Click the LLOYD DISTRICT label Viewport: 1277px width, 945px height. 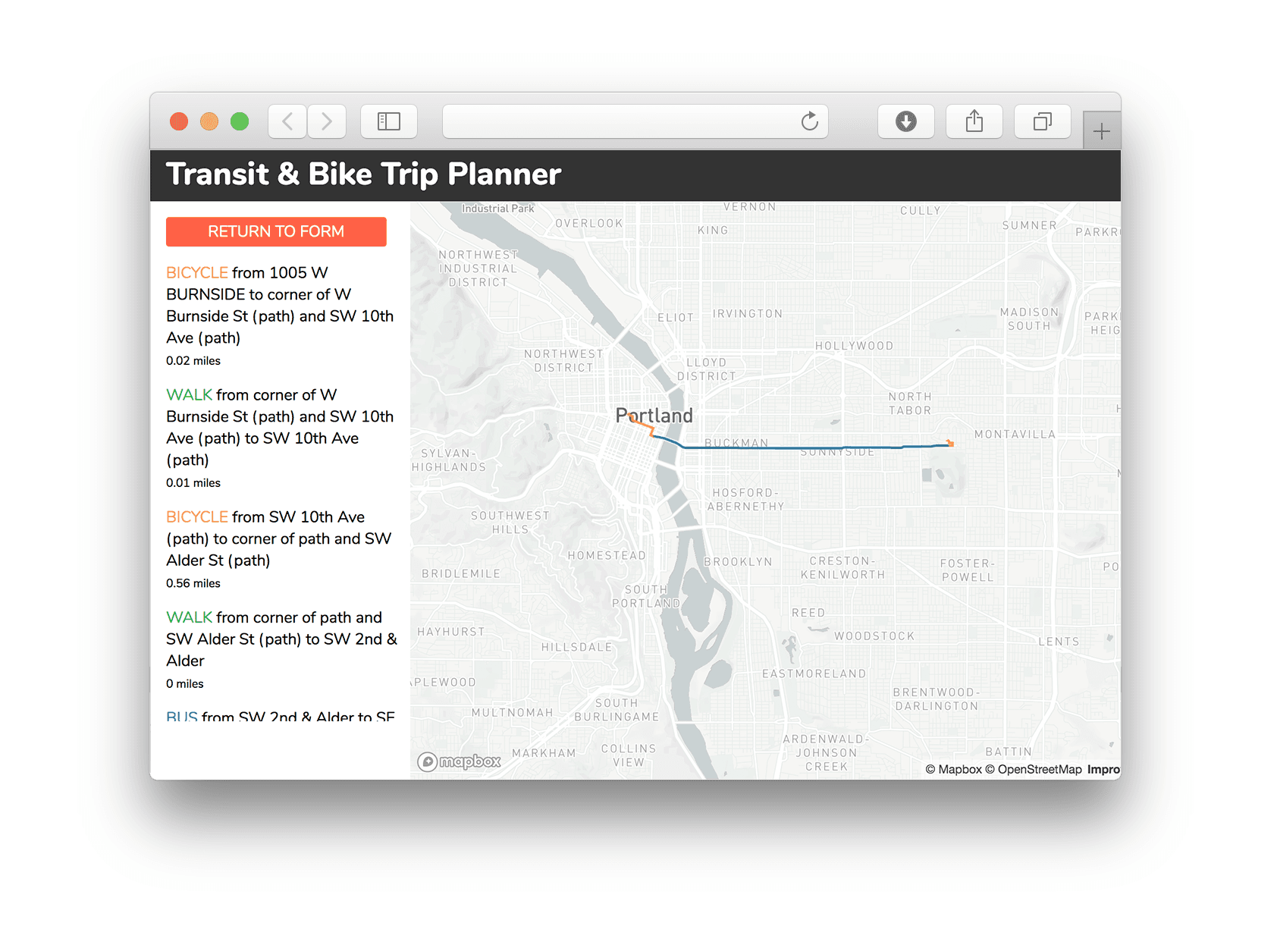707,369
